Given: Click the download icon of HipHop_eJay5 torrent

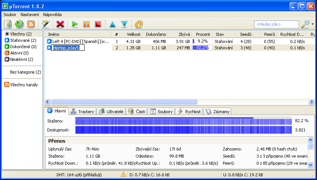Looking at the screenshot, I should pyautogui.click(x=49, y=48).
